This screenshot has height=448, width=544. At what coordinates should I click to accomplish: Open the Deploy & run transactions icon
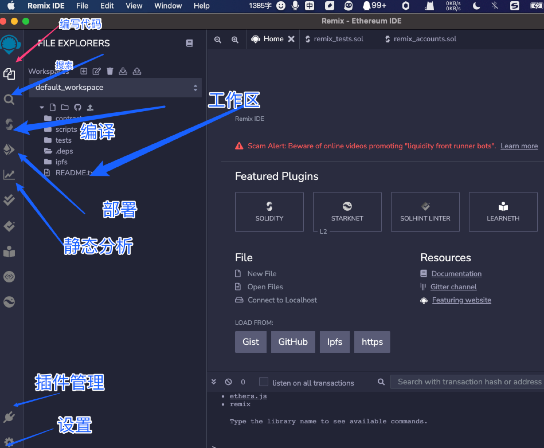pos(9,150)
